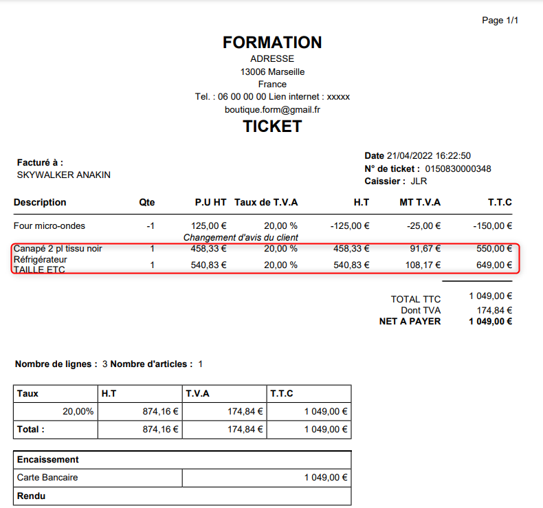The height and width of the screenshot is (508, 543).
Task: Click the Canapé 2 pl tissu noir item
Action: (58, 248)
